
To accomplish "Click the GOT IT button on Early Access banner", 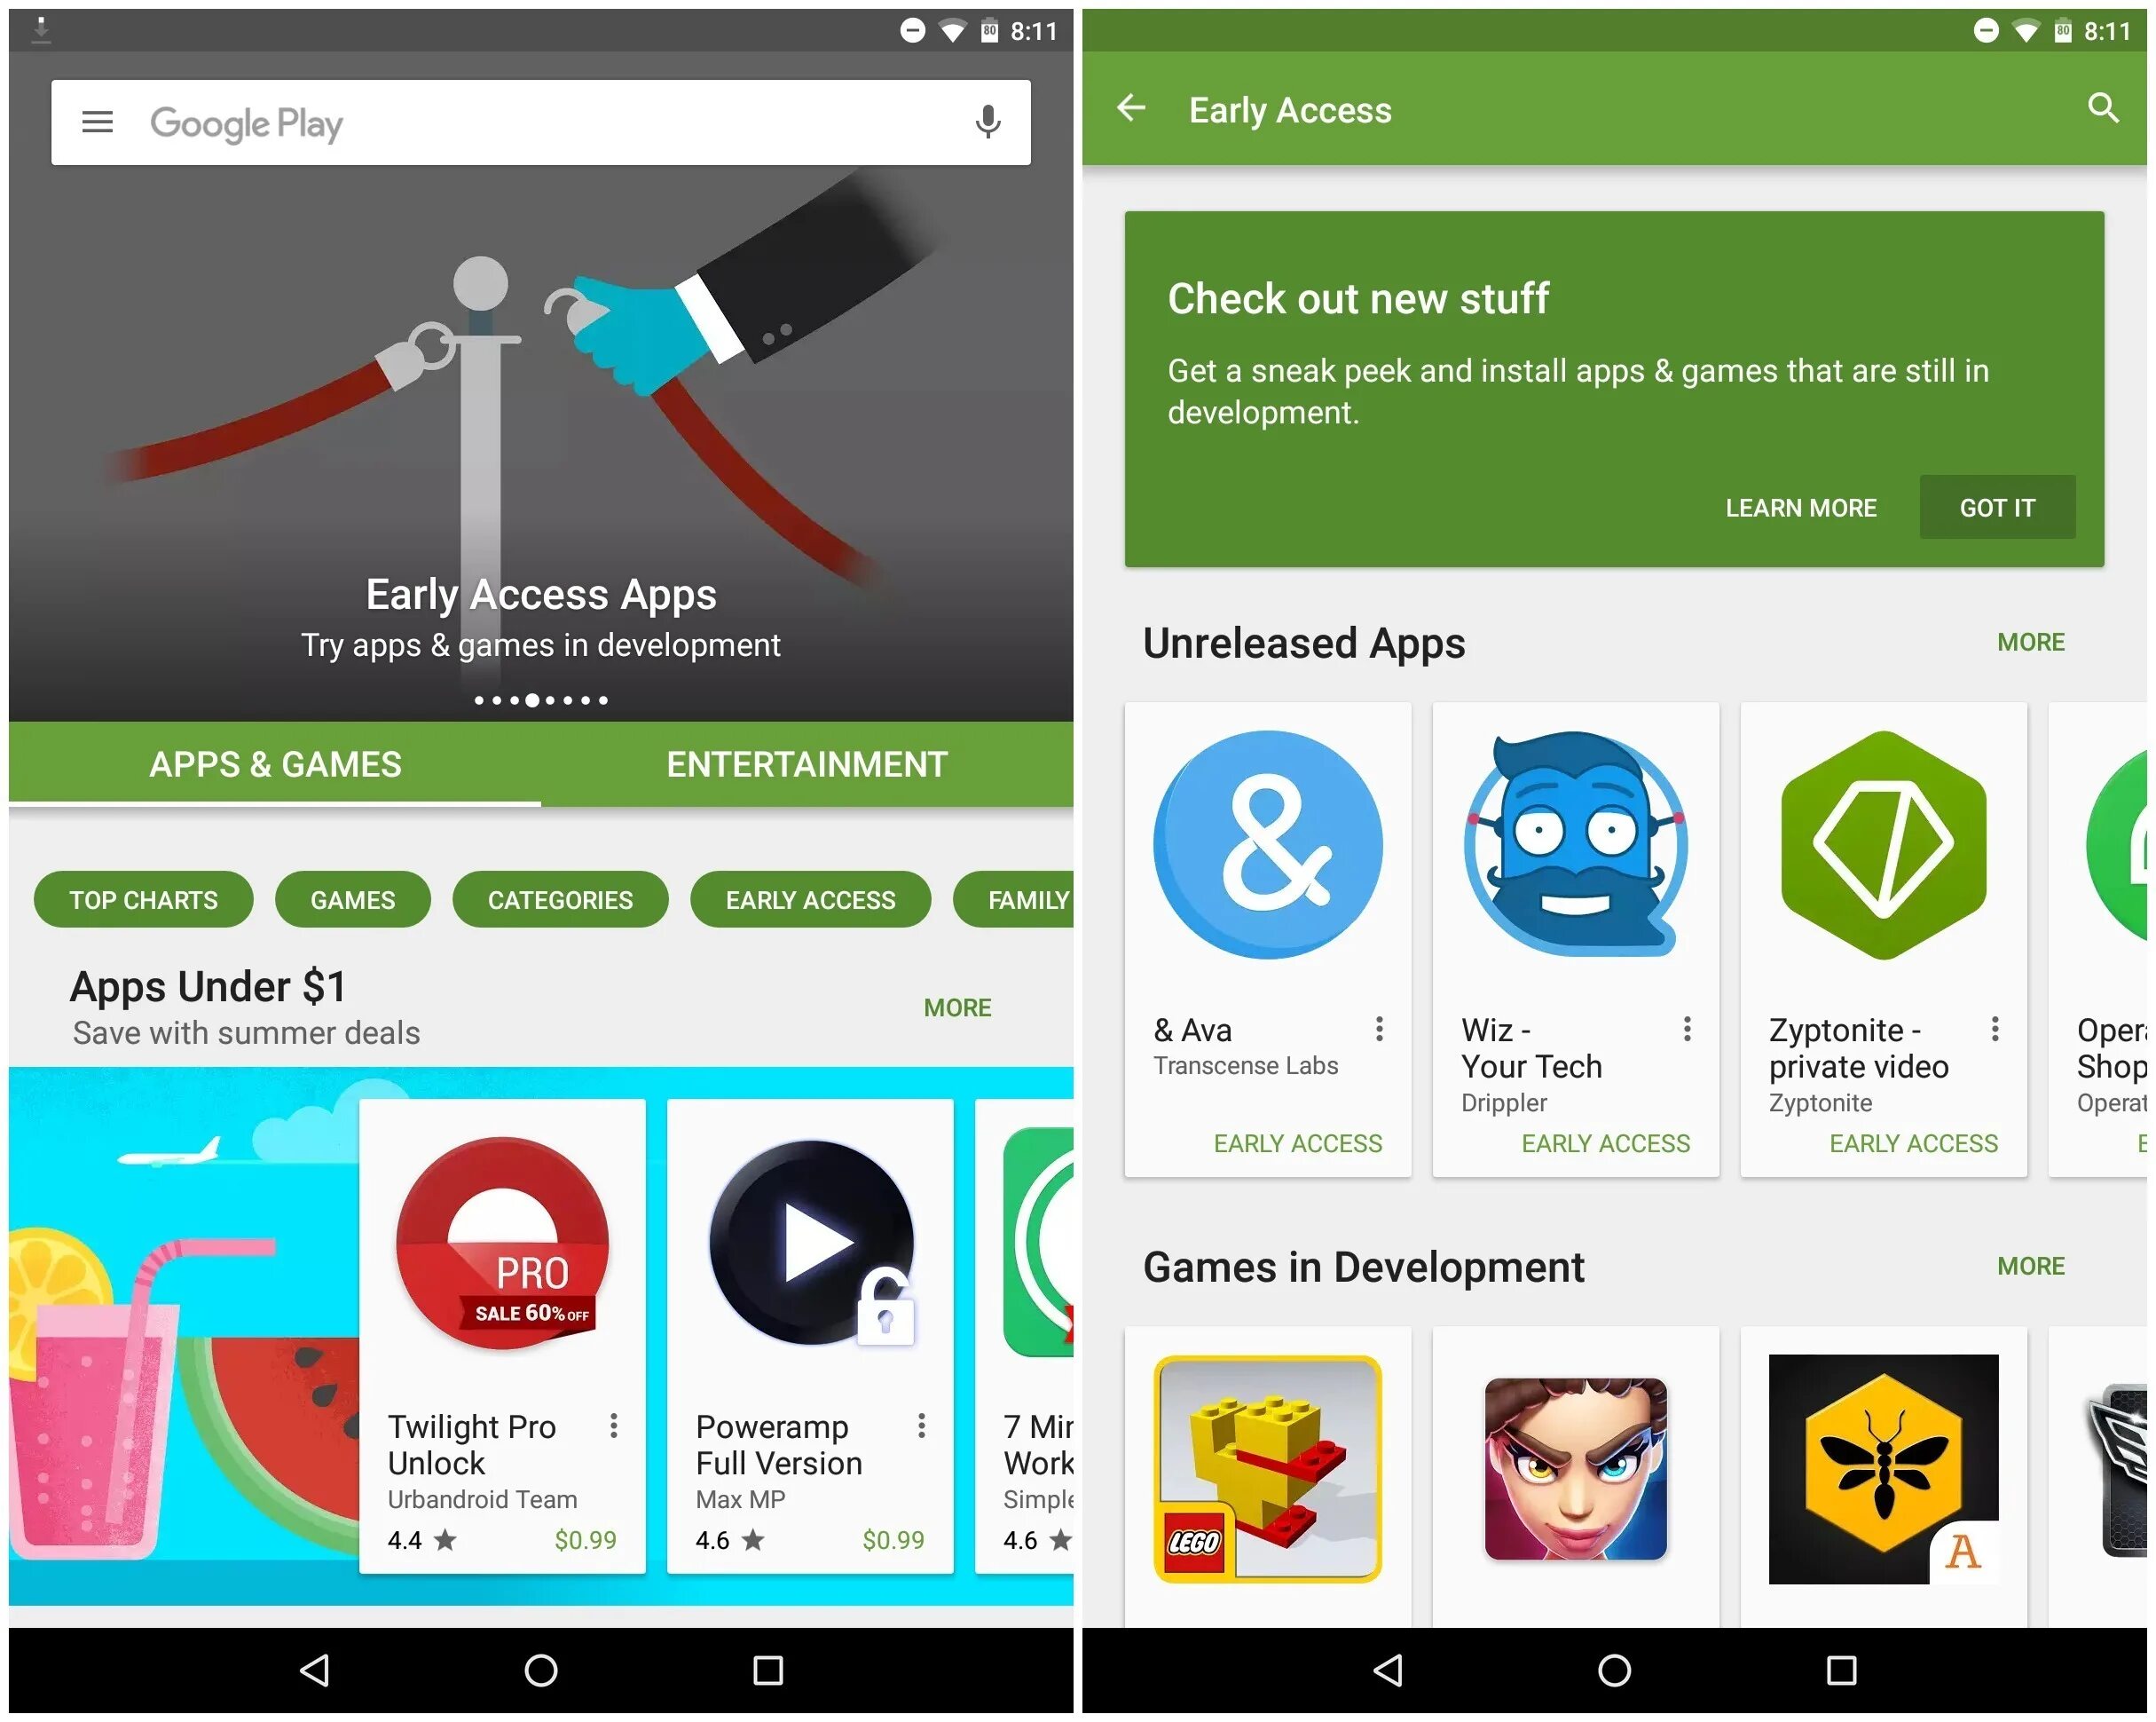I will click(2002, 509).
